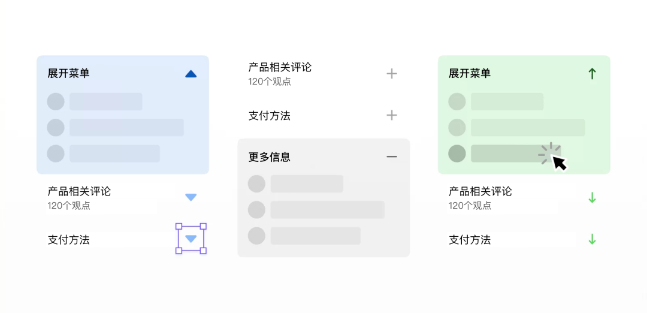Click the plus icon next to 产品相关评论
Screen dimensions: 647x313
pos(392,74)
